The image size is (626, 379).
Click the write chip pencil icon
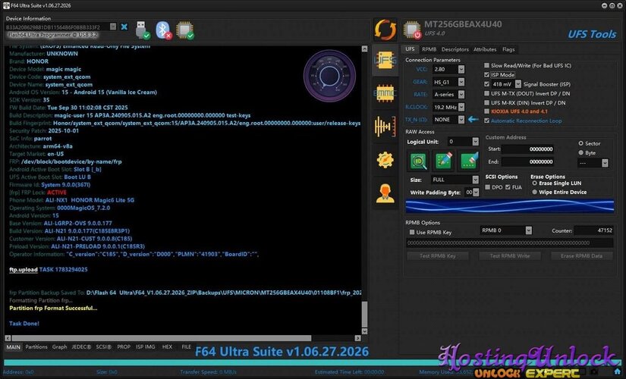(x=444, y=161)
